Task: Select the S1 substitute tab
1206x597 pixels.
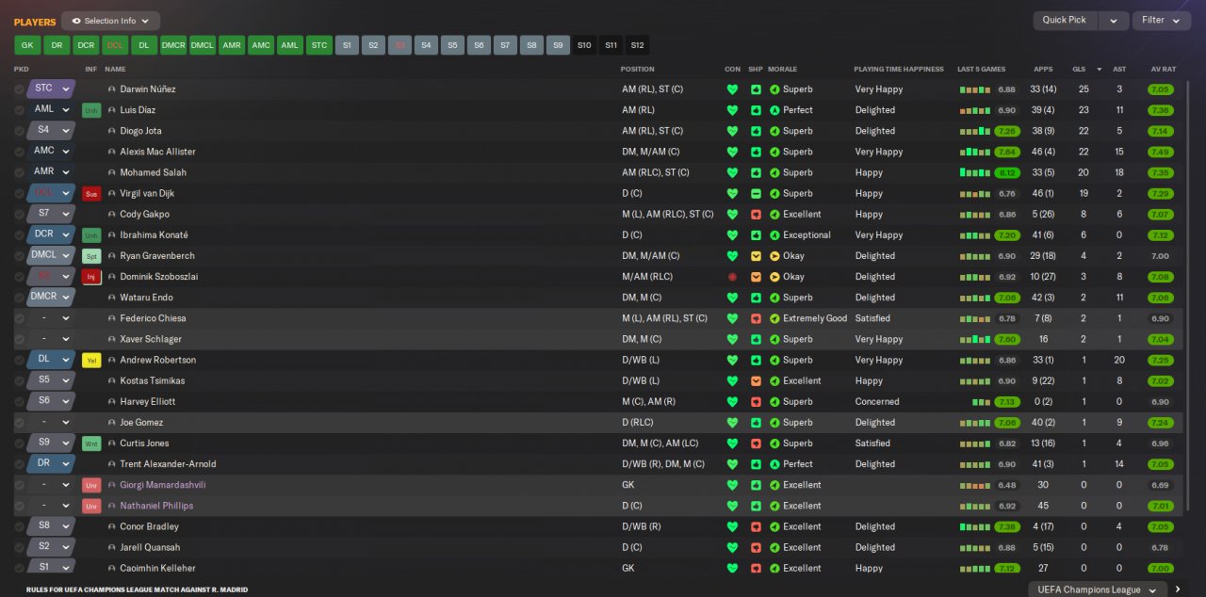Action: coord(347,45)
